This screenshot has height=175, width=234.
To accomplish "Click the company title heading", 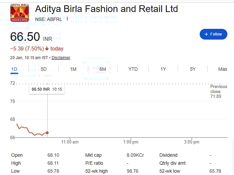I will (x=107, y=9).
